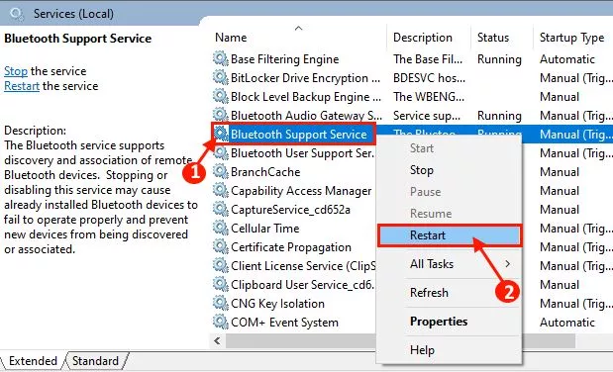The height and width of the screenshot is (372, 613).
Task: Click the Certificate Propagation gear icon
Action: [221, 246]
